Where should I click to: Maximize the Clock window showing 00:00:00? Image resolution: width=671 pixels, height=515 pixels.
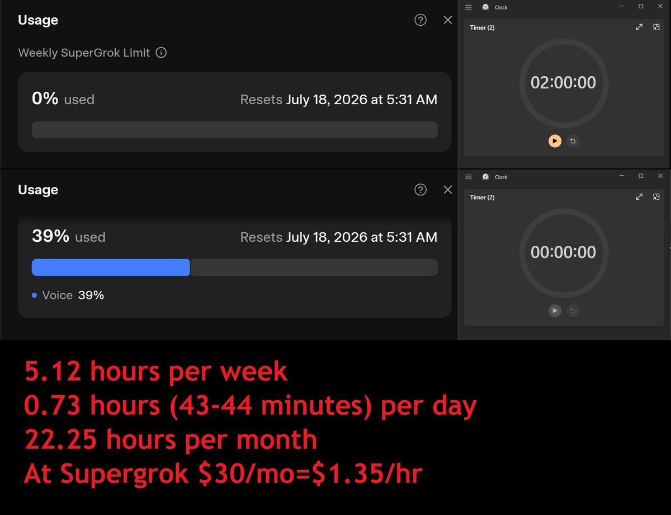pos(641,176)
